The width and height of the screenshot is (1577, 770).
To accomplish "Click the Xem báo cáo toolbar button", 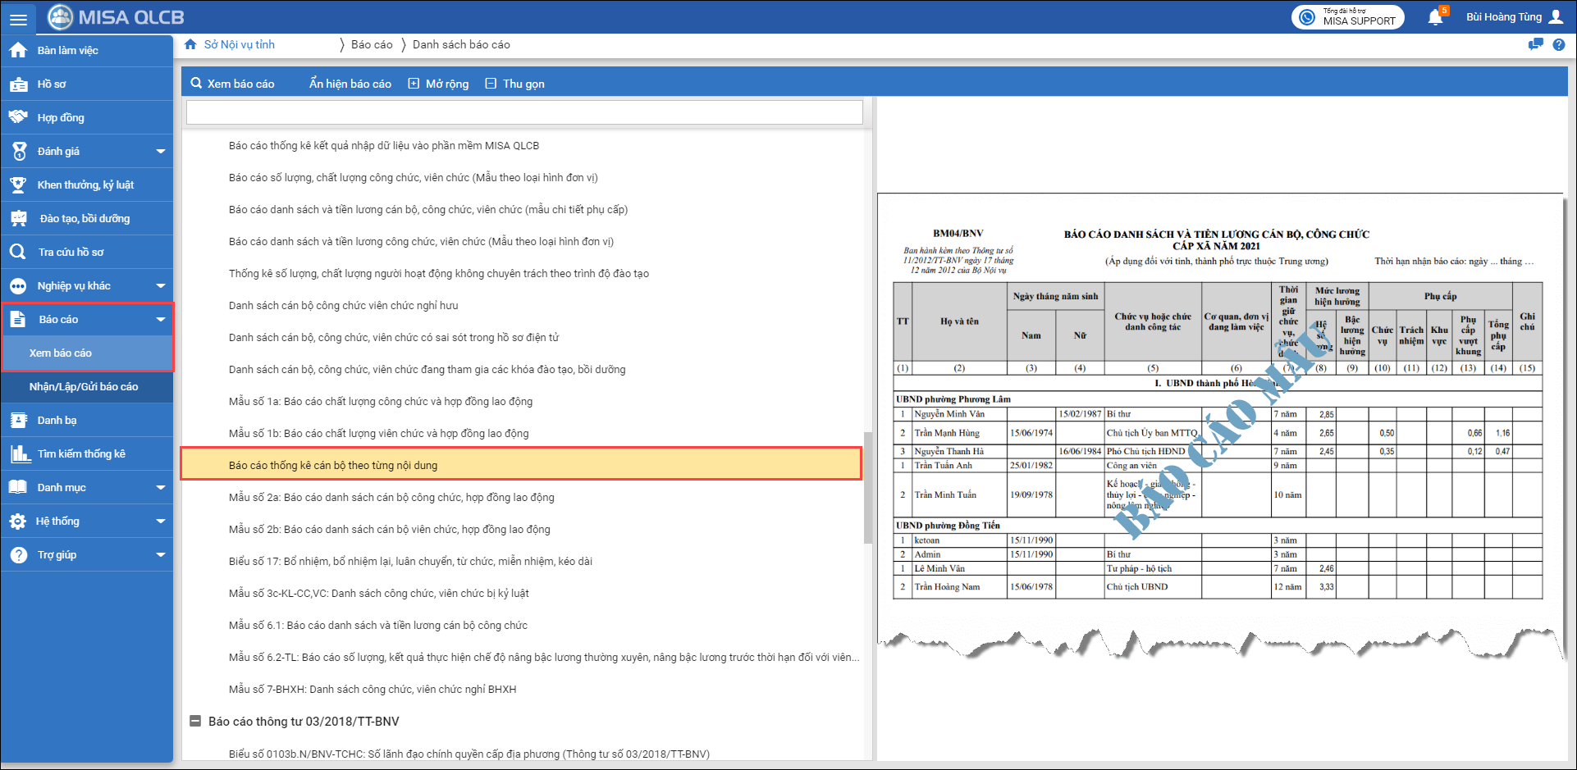I will point(232,84).
